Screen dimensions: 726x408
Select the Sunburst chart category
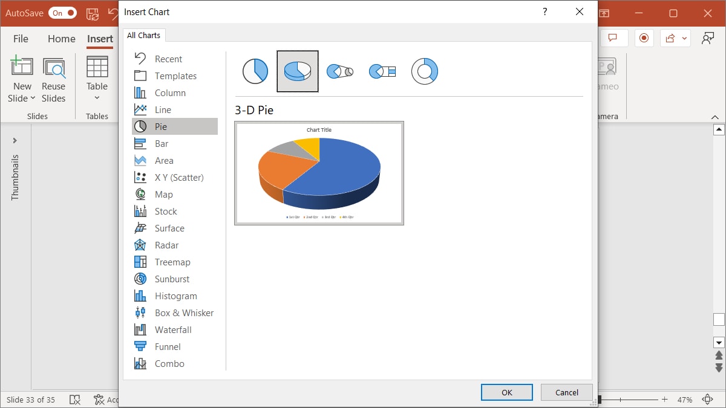[x=171, y=279]
